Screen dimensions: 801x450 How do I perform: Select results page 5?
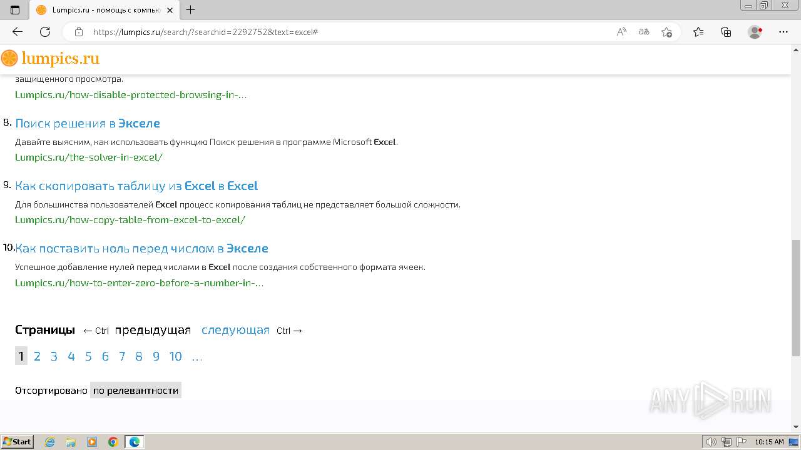point(88,356)
